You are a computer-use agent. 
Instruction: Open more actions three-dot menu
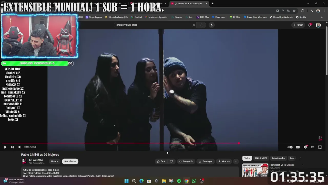pyautogui.click(x=236, y=161)
